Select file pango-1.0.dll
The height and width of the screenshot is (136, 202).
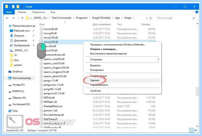pyautogui.click(x=51, y=80)
